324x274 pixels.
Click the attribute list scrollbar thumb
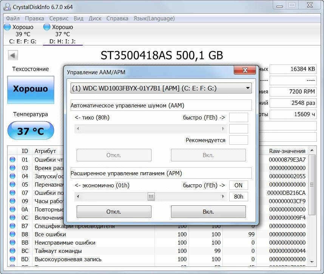click(x=312, y=185)
